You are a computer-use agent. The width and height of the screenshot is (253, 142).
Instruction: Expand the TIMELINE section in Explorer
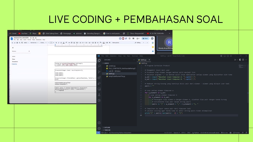tap(119, 130)
